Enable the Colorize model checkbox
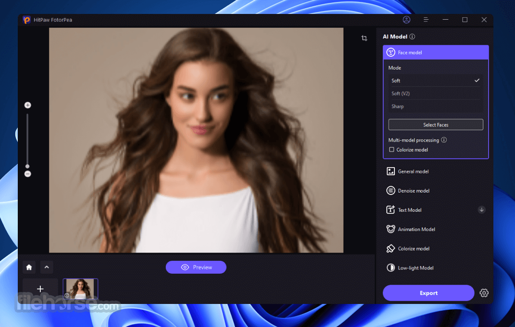 click(392, 150)
